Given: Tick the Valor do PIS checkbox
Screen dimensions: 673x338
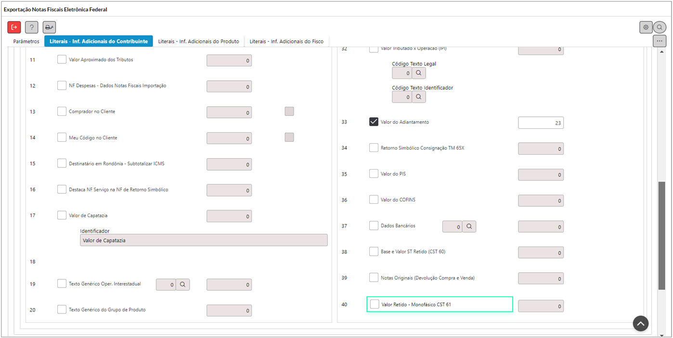Looking at the screenshot, I should click(374, 174).
